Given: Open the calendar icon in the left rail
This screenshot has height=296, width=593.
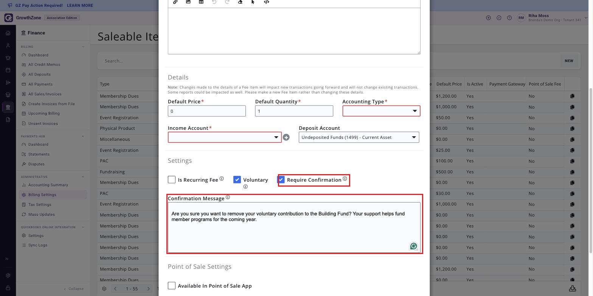Looking at the screenshot, I should [x=8, y=70].
